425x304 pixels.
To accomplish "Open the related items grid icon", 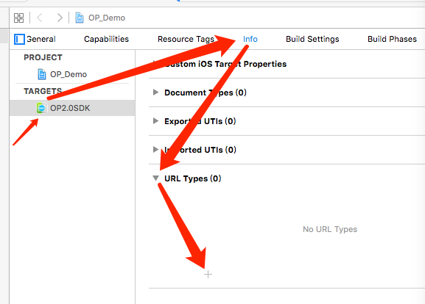I will pyautogui.click(x=18, y=18).
